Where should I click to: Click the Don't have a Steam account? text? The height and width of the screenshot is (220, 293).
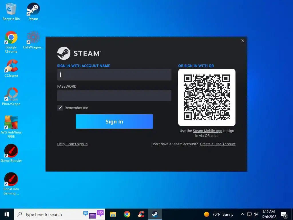175,144
